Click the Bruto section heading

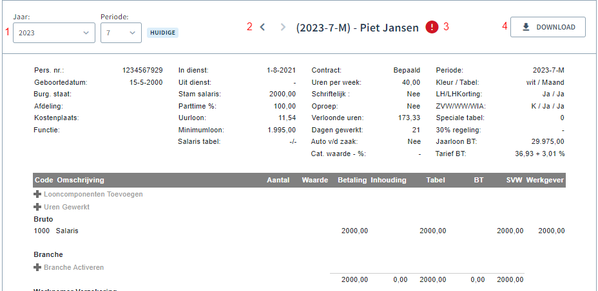(x=43, y=219)
